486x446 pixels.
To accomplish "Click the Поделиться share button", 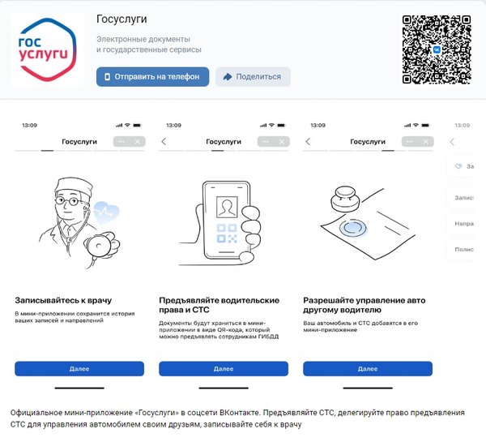I will [253, 77].
